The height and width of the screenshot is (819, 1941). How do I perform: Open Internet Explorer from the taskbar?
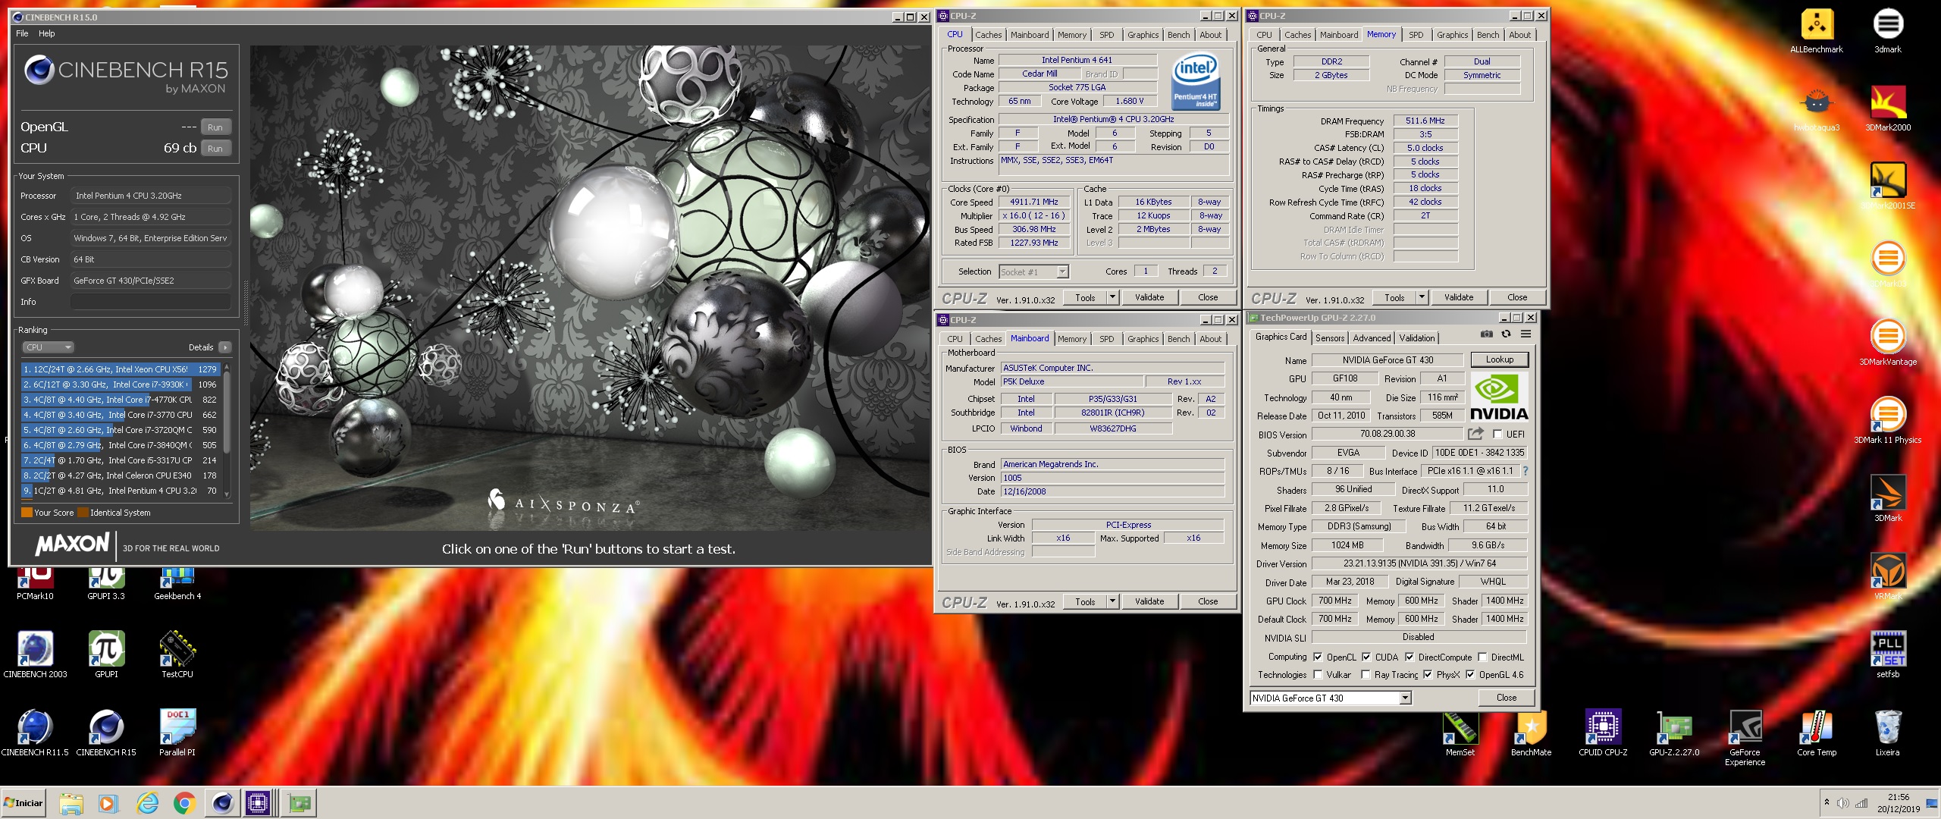tap(147, 803)
